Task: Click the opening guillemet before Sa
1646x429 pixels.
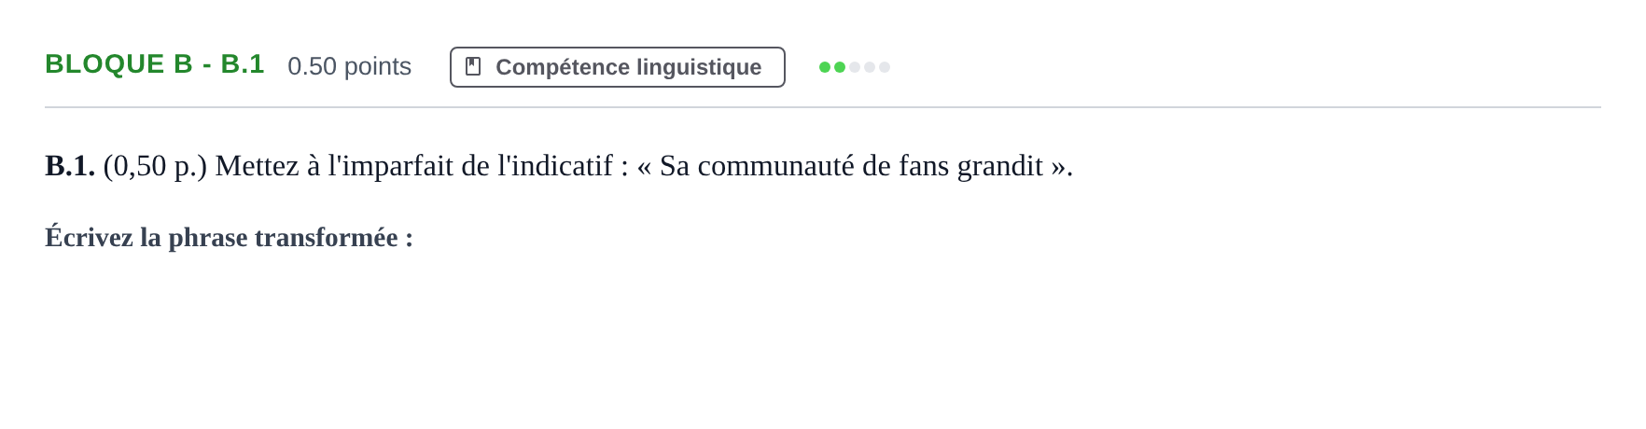Action: point(645,168)
